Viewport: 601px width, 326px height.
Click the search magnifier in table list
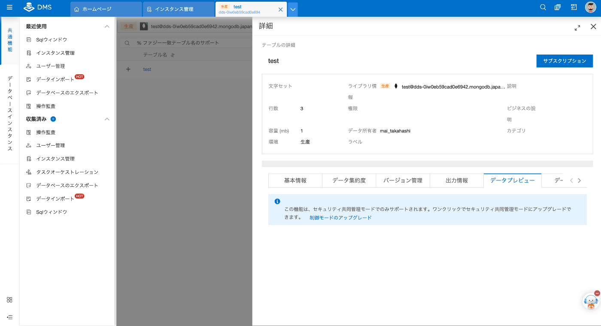click(x=127, y=43)
